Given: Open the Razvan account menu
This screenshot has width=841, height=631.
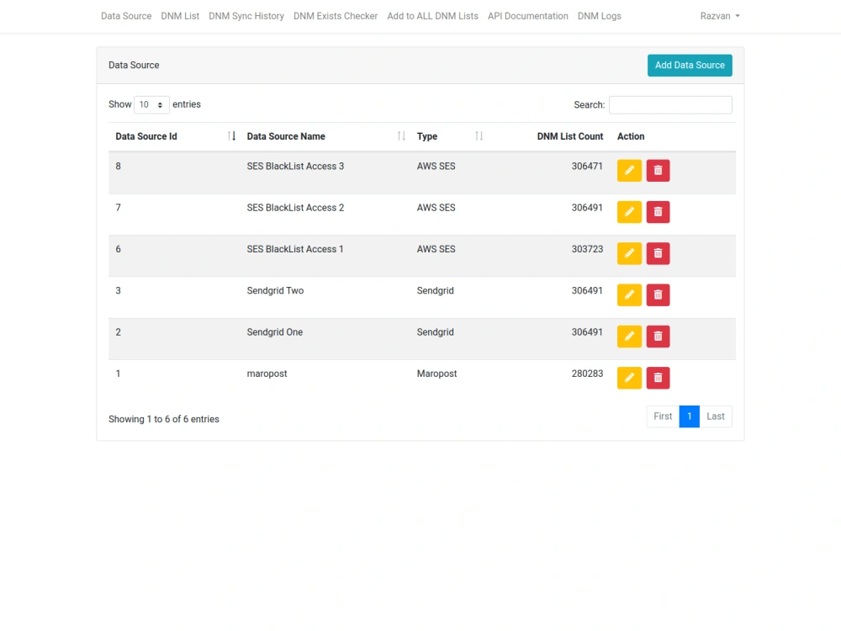Looking at the screenshot, I should 720,16.
